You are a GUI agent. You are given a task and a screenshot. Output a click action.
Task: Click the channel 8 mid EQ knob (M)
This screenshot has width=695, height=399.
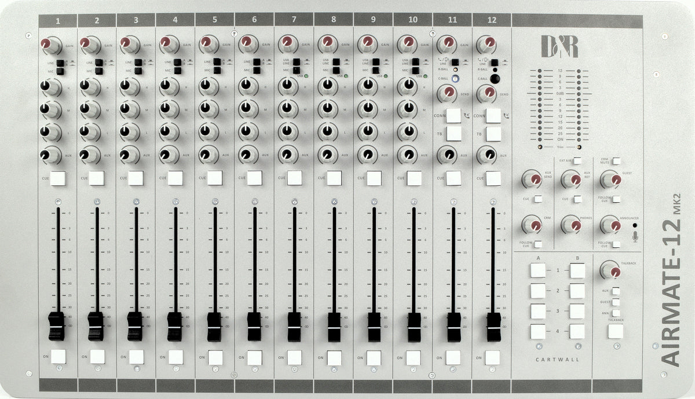point(327,109)
